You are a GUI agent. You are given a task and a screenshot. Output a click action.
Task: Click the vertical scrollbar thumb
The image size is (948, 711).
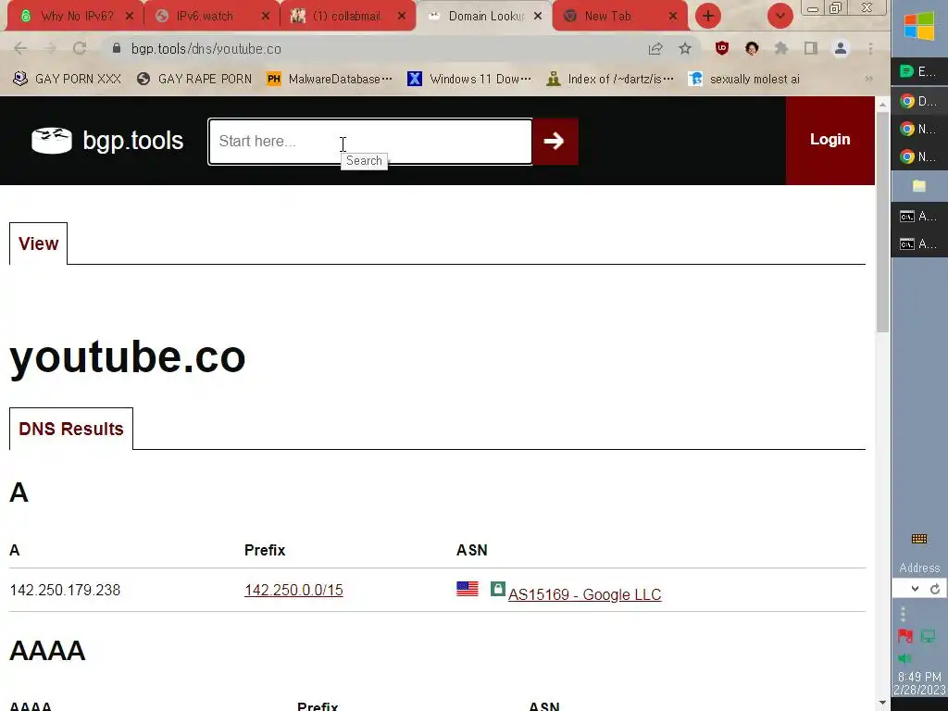(882, 222)
